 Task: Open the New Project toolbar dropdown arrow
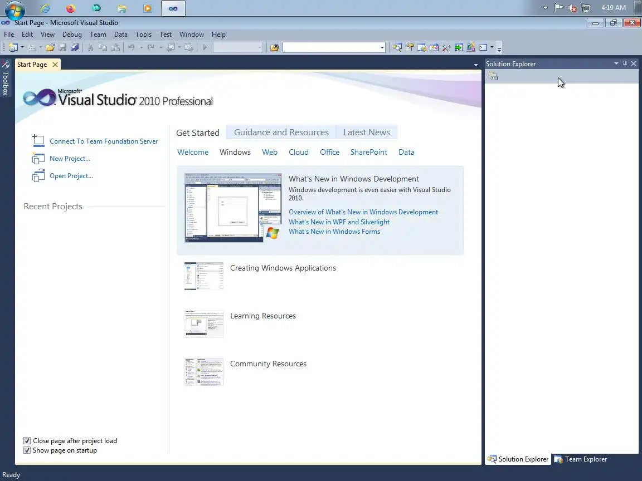(x=22, y=47)
